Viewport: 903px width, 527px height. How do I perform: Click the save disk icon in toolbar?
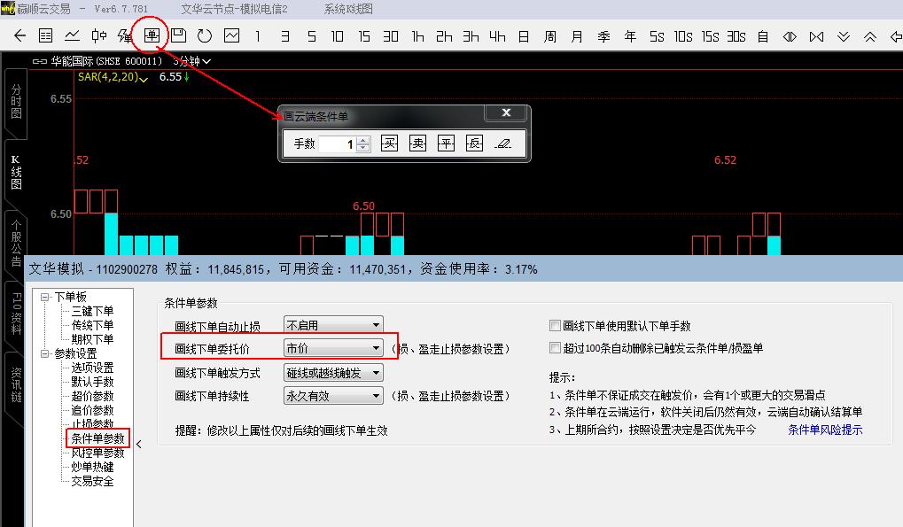pos(178,36)
